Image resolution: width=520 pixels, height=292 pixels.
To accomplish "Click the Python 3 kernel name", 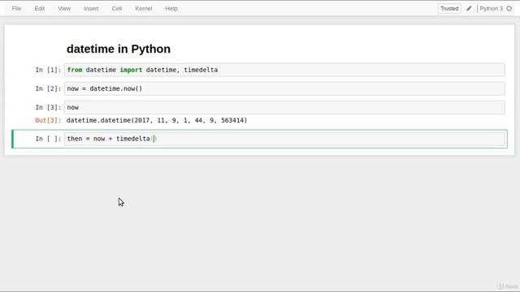I will (491, 9).
